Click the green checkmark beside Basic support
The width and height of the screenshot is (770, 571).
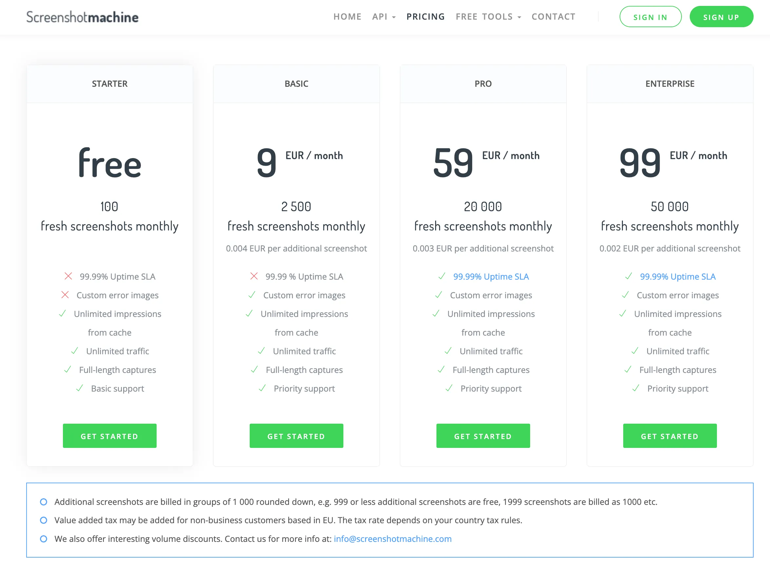coord(80,388)
